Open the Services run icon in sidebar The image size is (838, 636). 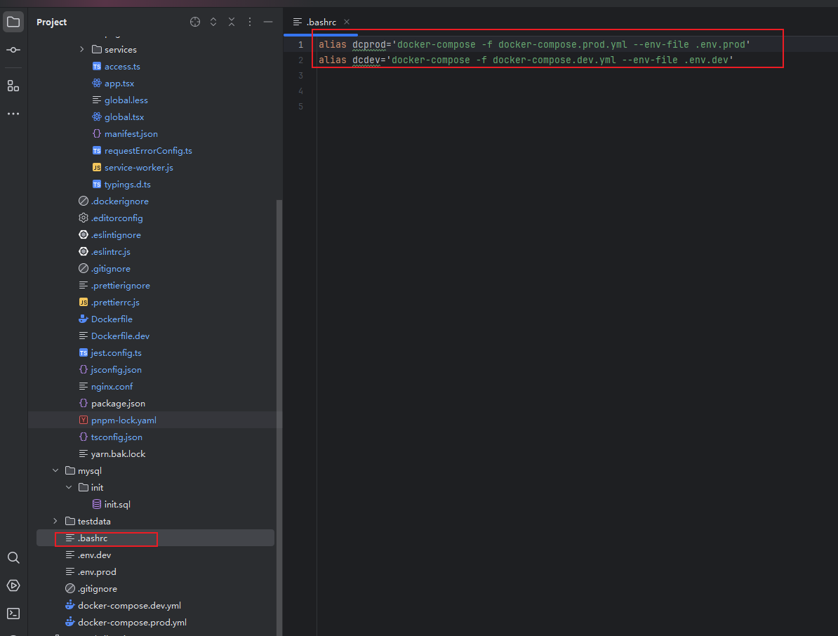pyautogui.click(x=13, y=585)
